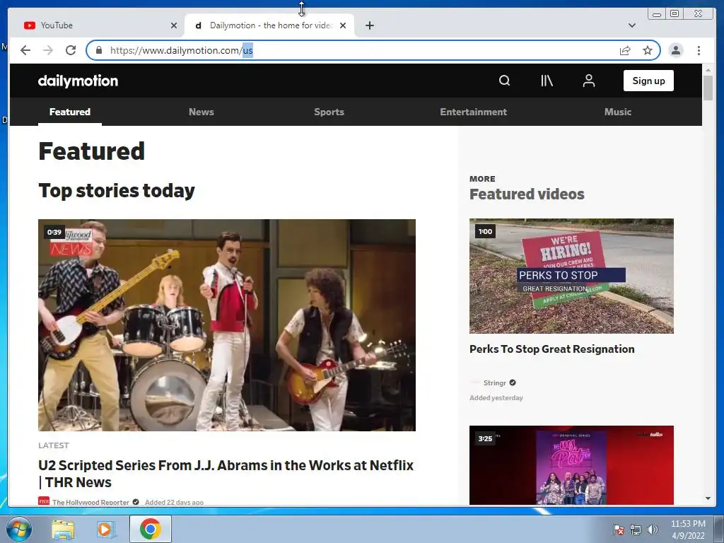This screenshot has height=543, width=724.
Task: Open the Dailymotion search icon
Action: pyautogui.click(x=504, y=81)
